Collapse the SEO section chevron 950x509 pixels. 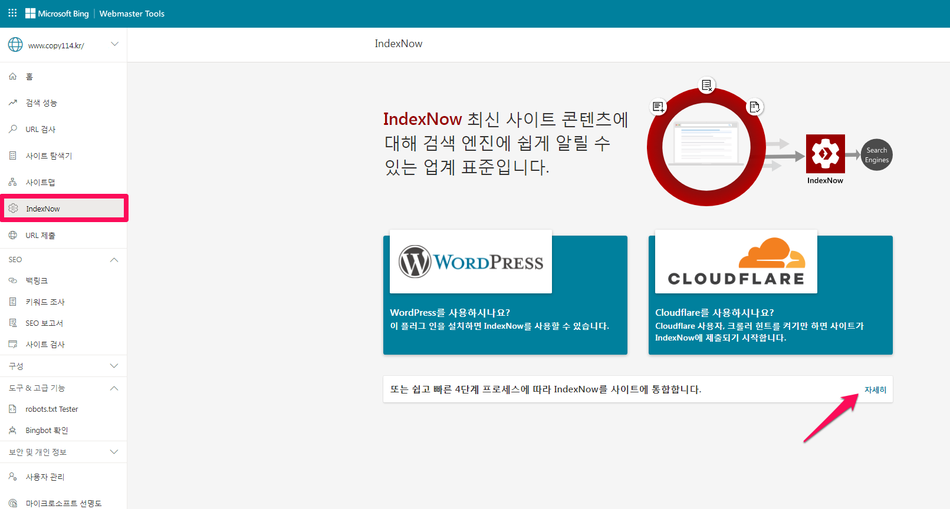(x=114, y=260)
